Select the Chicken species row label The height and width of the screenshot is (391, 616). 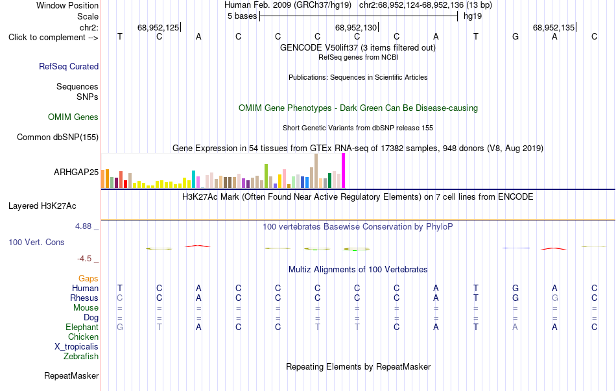83,337
